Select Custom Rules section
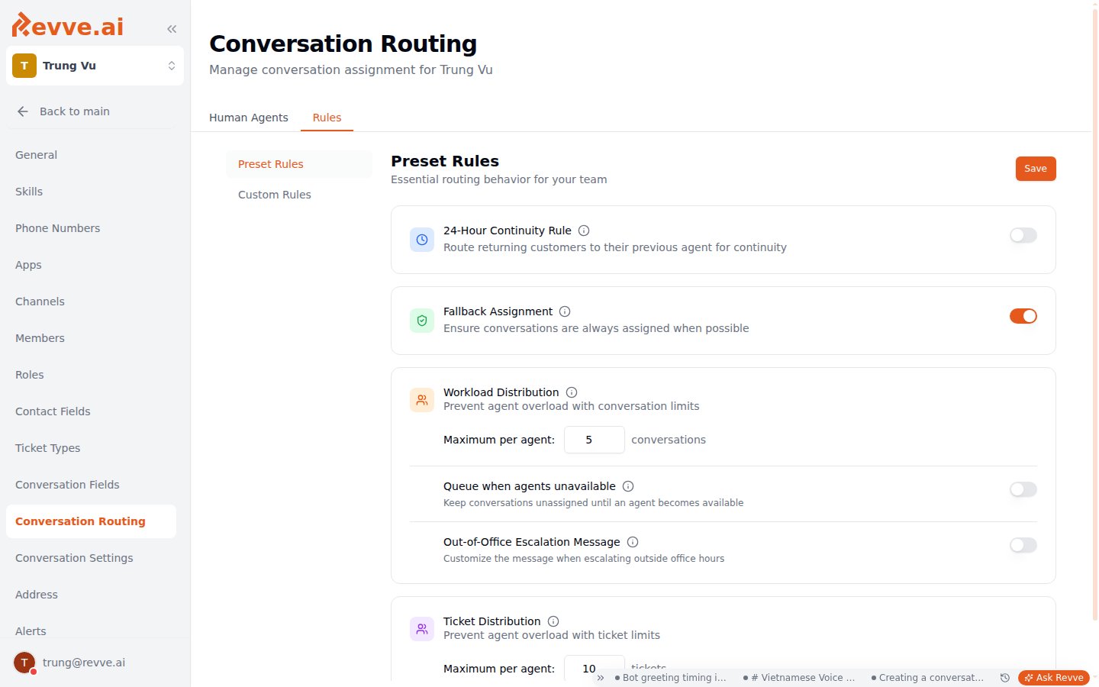Viewport: 1099px width, 687px height. [x=299, y=195]
